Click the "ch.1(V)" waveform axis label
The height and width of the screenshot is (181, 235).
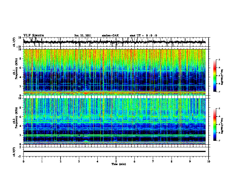[14, 42]
